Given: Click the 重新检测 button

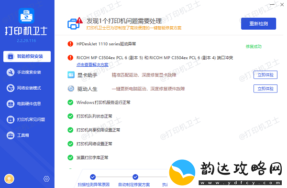Looking at the screenshot, I should click(x=258, y=23).
